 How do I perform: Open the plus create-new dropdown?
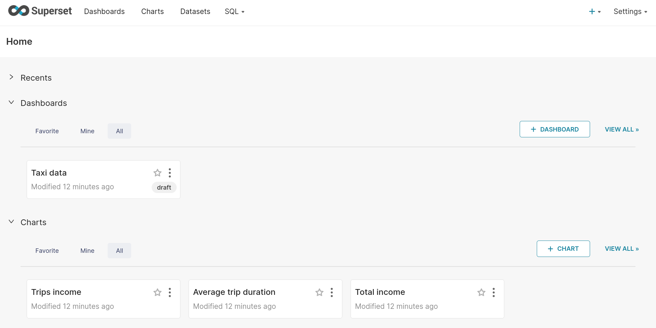(594, 12)
